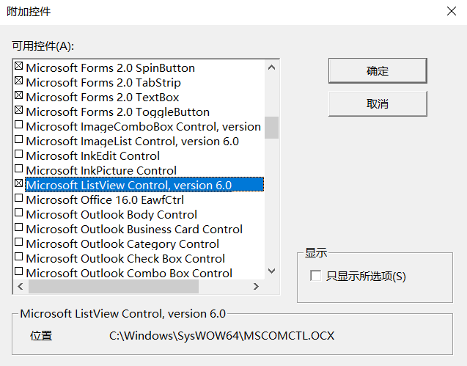Click the horizontal scrollbar thumb

click(x=114, y=287)
